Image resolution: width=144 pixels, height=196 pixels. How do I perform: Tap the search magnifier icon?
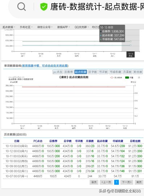point(21,7)
